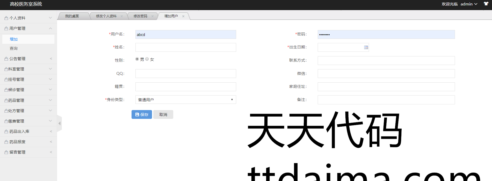Collapse the sidebar using the left arrow handle
The image size is (492, 181).
pyautogui.click(x=60, y=124)
